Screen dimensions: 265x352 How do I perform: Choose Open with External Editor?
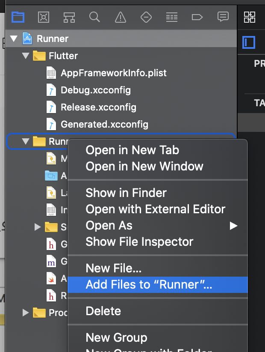(x=158, y=209)
